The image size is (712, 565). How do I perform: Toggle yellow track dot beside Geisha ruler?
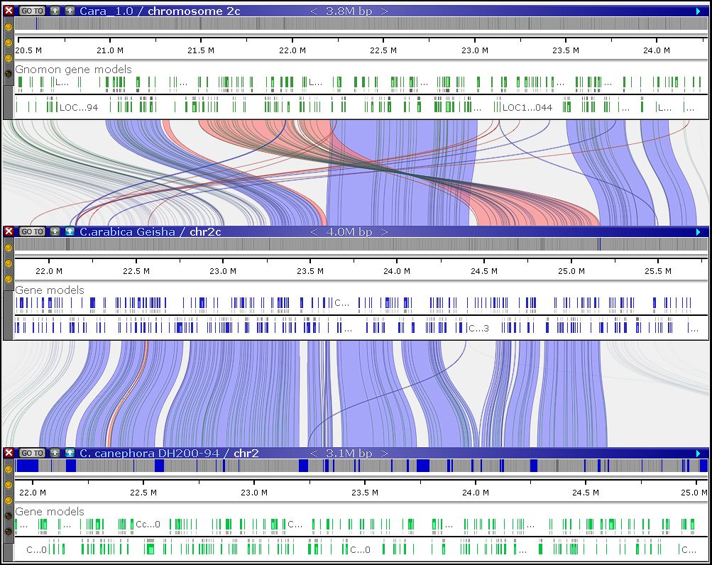(9, 263)
